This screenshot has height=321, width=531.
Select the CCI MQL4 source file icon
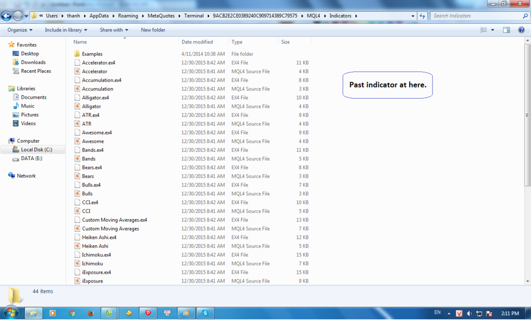click(77, 211)
